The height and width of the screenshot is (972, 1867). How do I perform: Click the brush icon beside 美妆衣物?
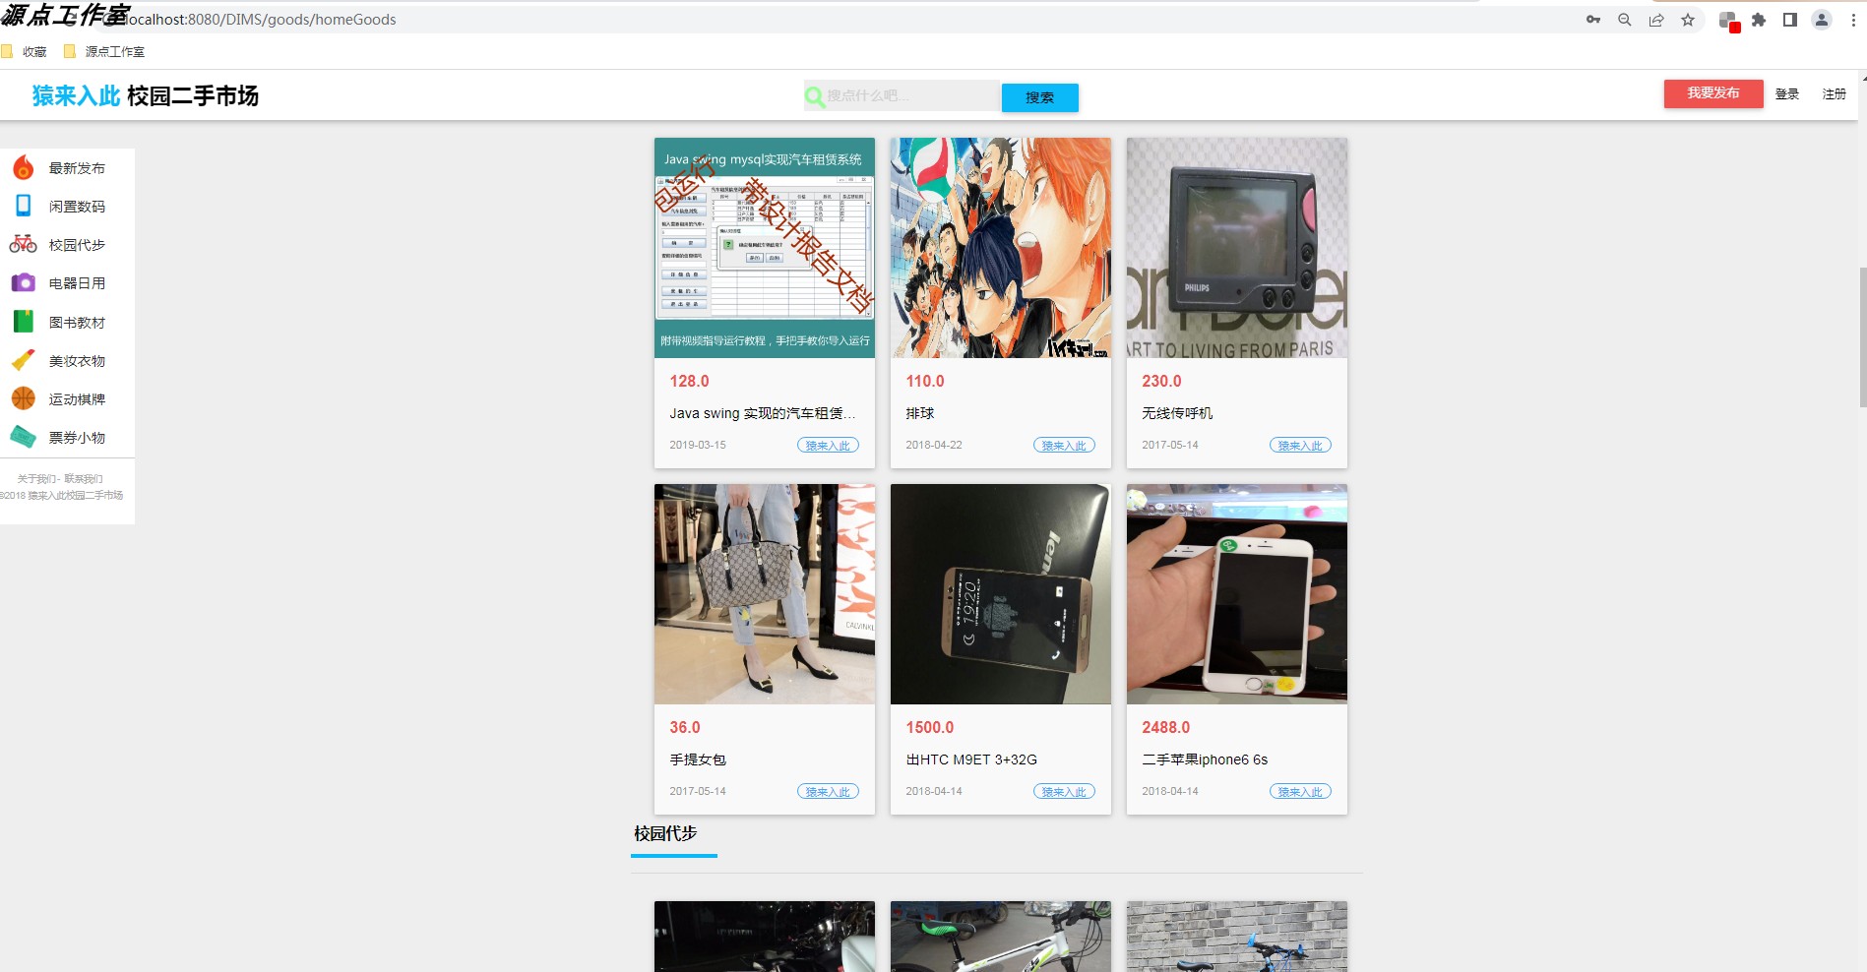24,360
